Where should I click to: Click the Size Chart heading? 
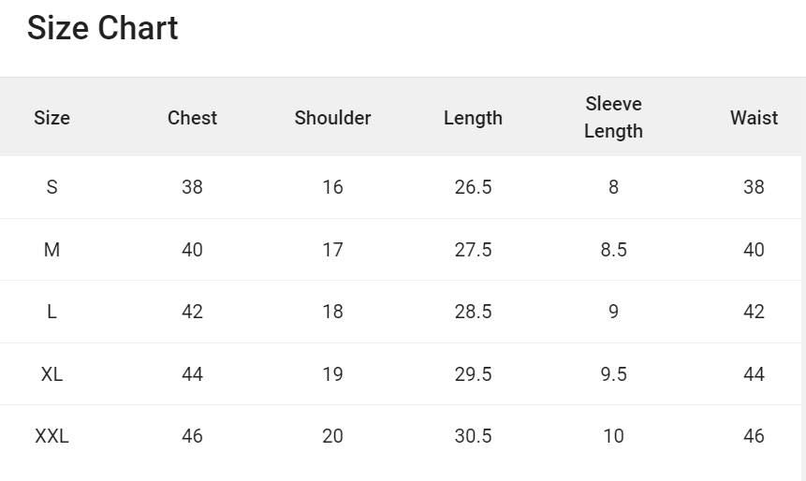click(102, 28)
